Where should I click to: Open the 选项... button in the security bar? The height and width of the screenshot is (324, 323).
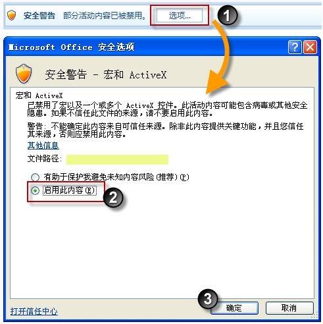180,16
